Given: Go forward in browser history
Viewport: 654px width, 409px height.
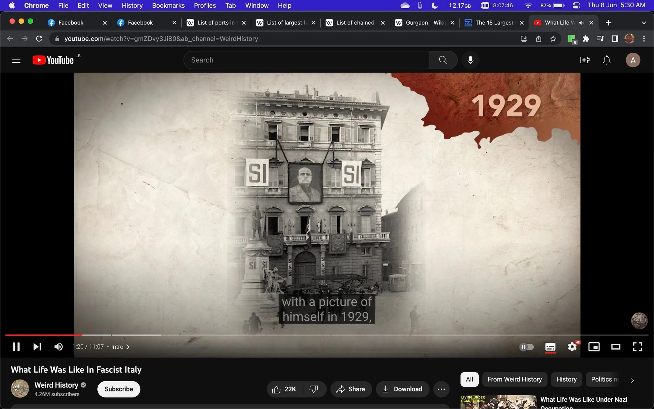Looking at the screenshot, I should (25, 39).
